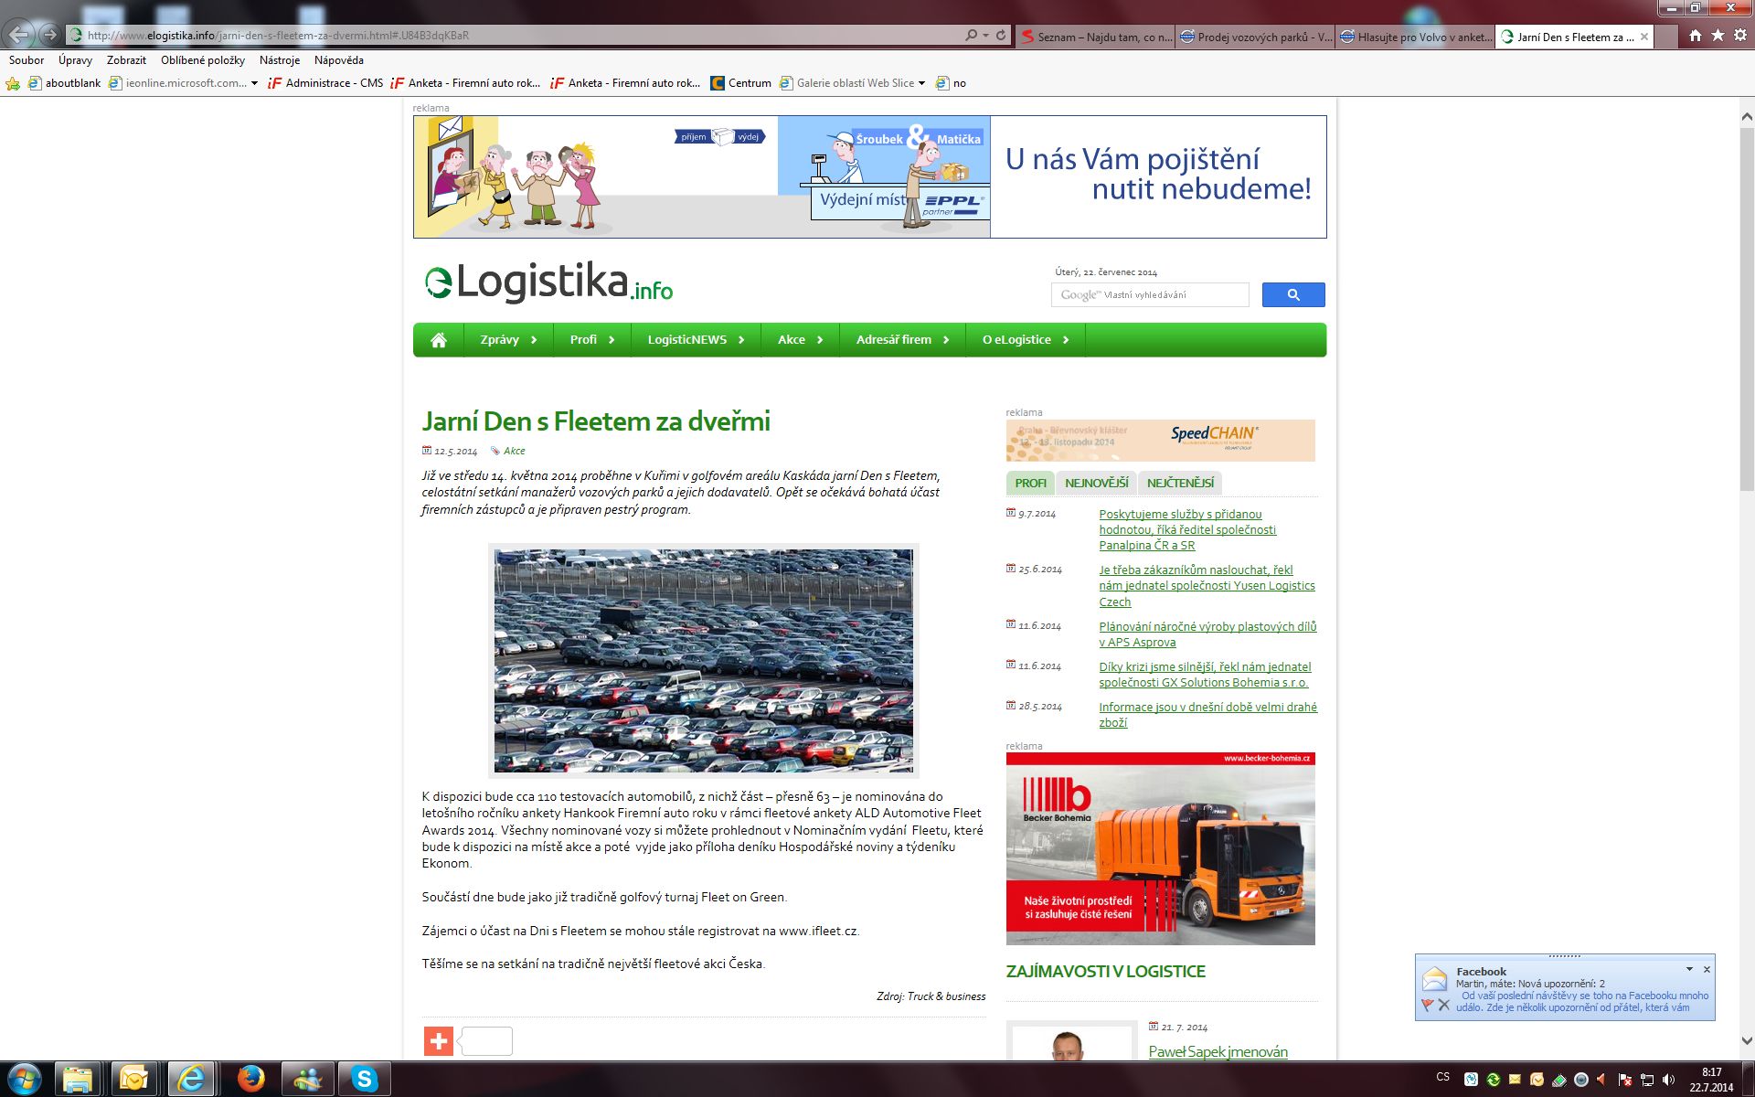Viewport: 1755px width, 1097px height.
Task: Expand the Galerie oblasti Web Slice dropdown
Action: pos(921,83)
